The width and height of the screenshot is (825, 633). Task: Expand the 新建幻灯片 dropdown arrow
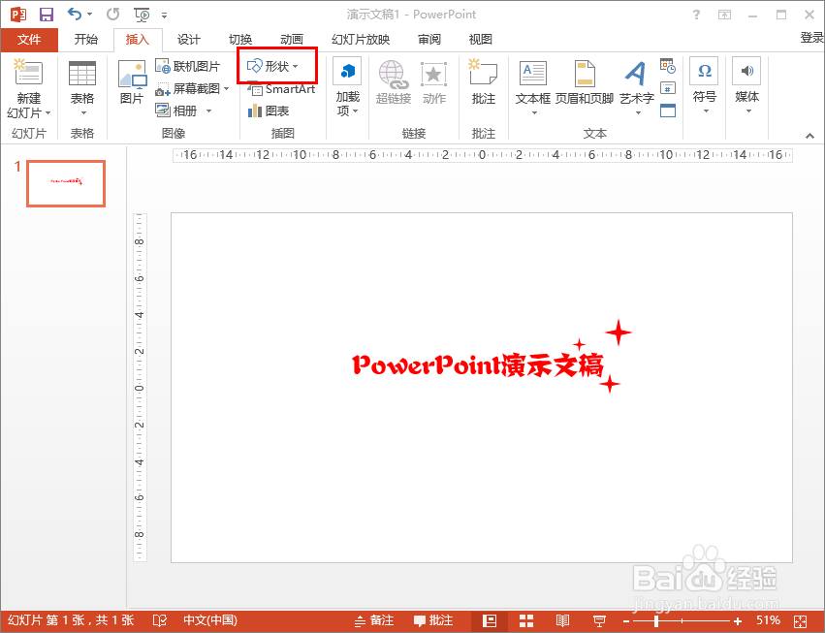(48, 113)
